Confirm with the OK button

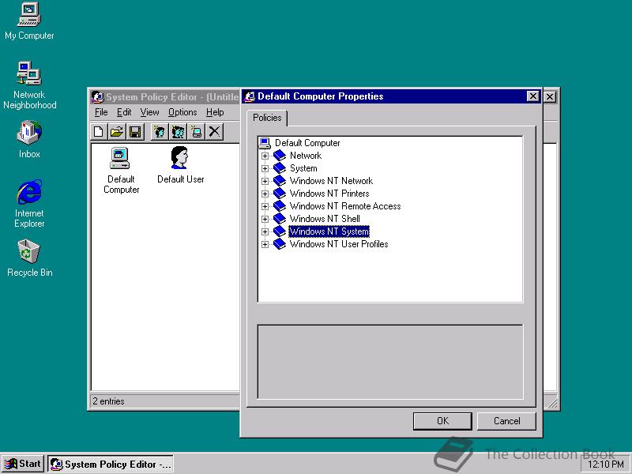(x=442, y=421)
